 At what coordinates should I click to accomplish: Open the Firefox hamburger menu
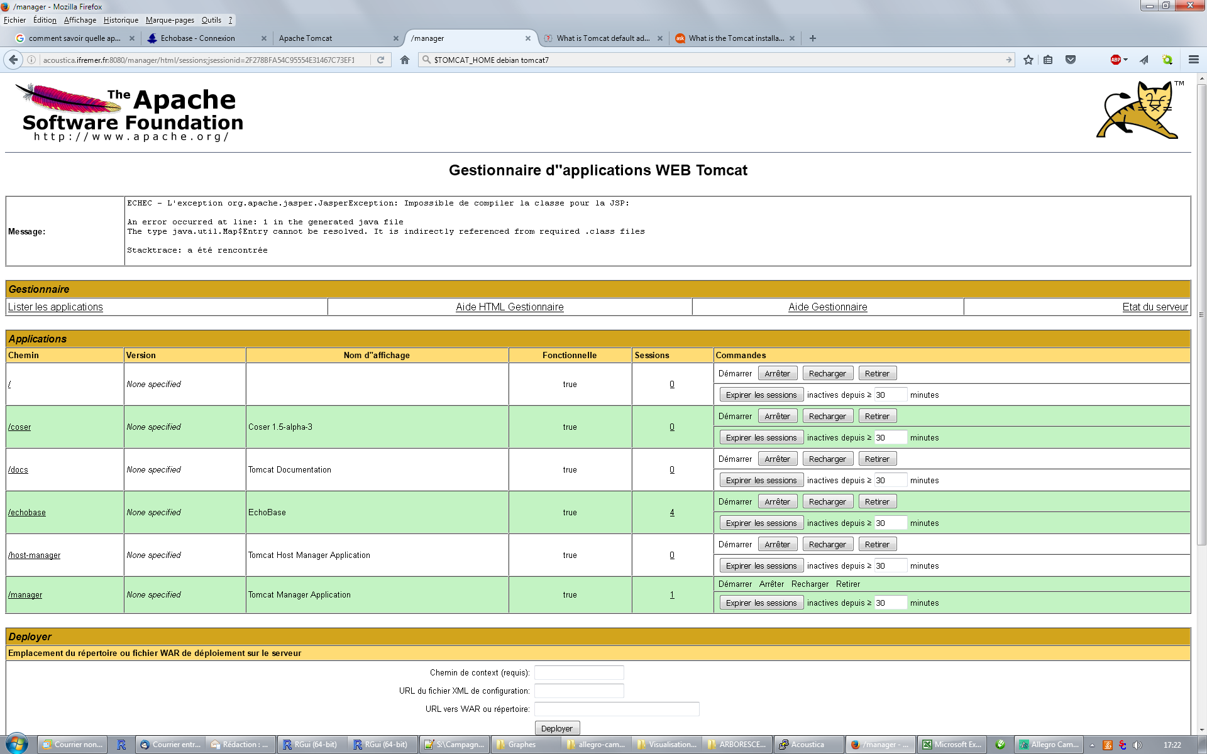pos(1194,60)
